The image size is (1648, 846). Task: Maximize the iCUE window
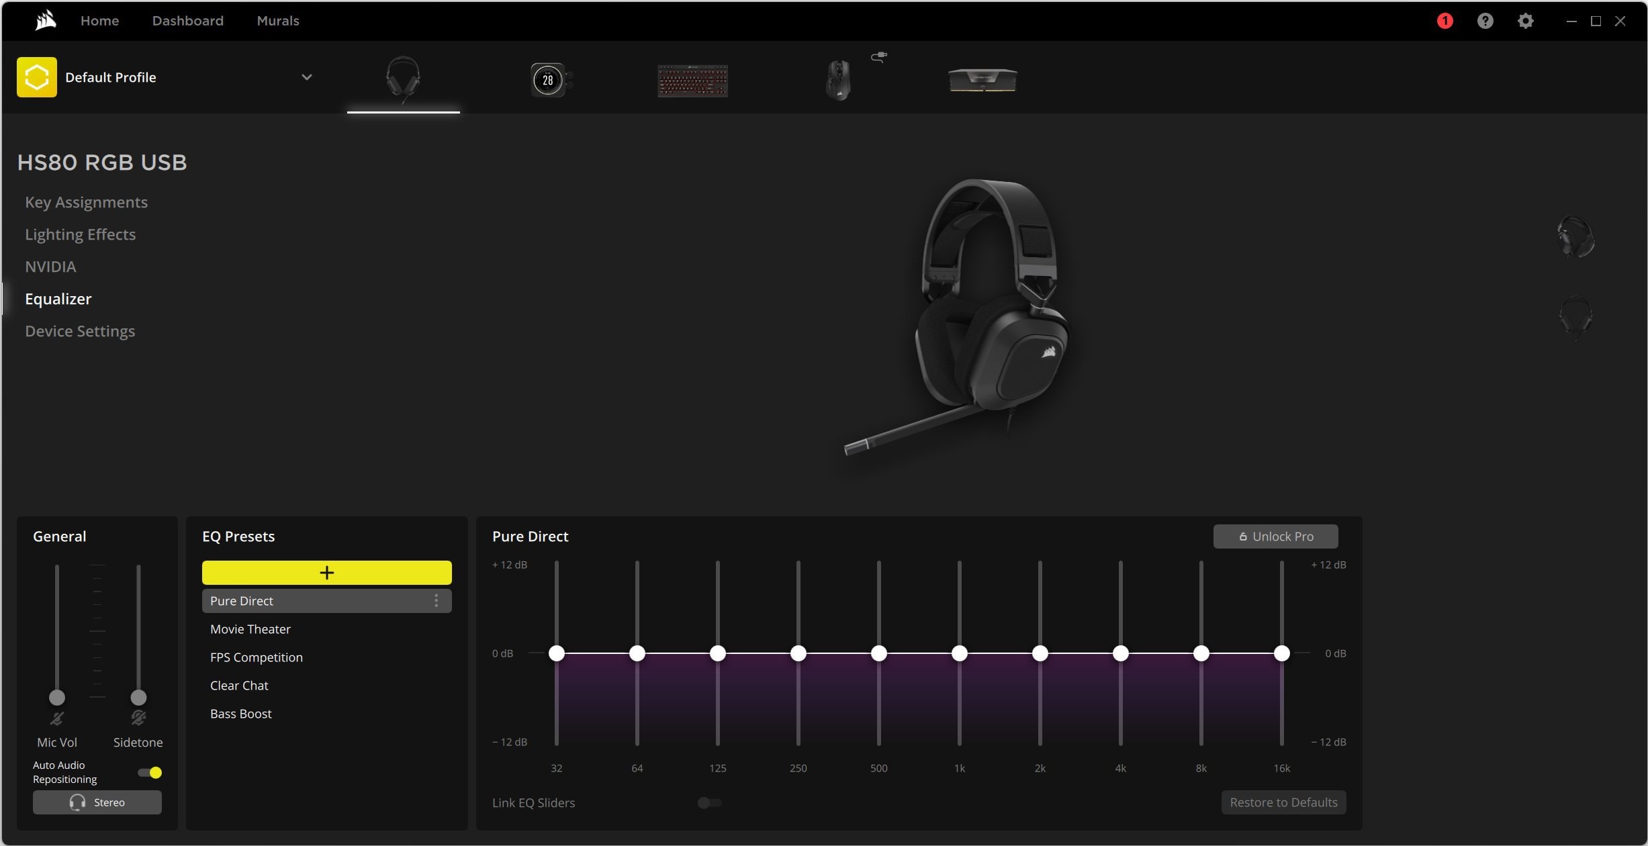(1596, 21)
